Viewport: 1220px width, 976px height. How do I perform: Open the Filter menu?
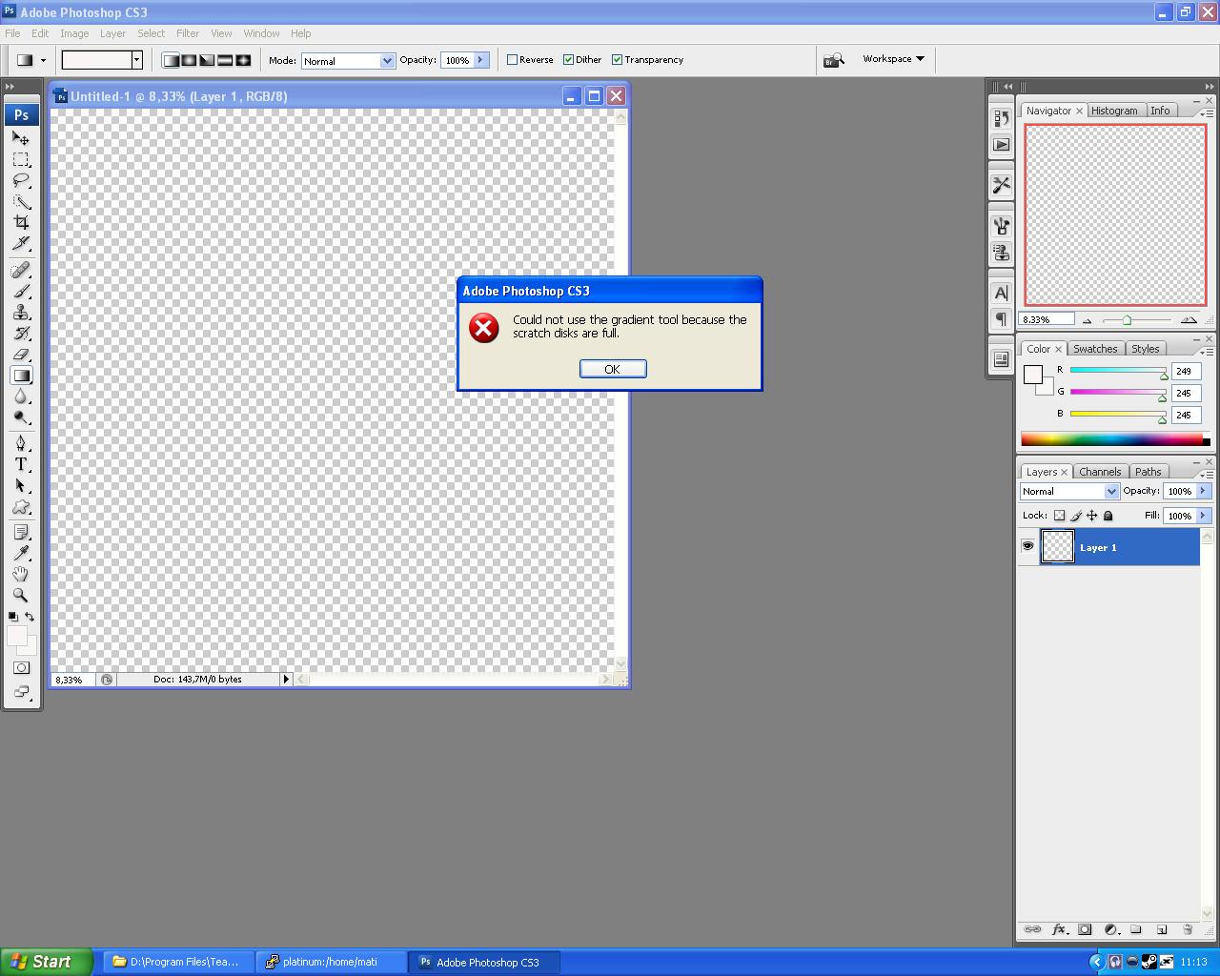(188, 33)
